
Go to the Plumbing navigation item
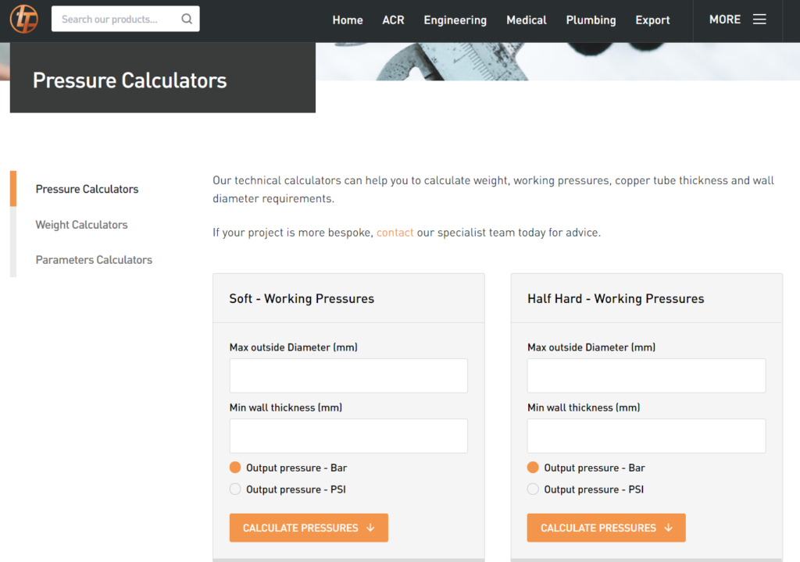tap(591, 20)
